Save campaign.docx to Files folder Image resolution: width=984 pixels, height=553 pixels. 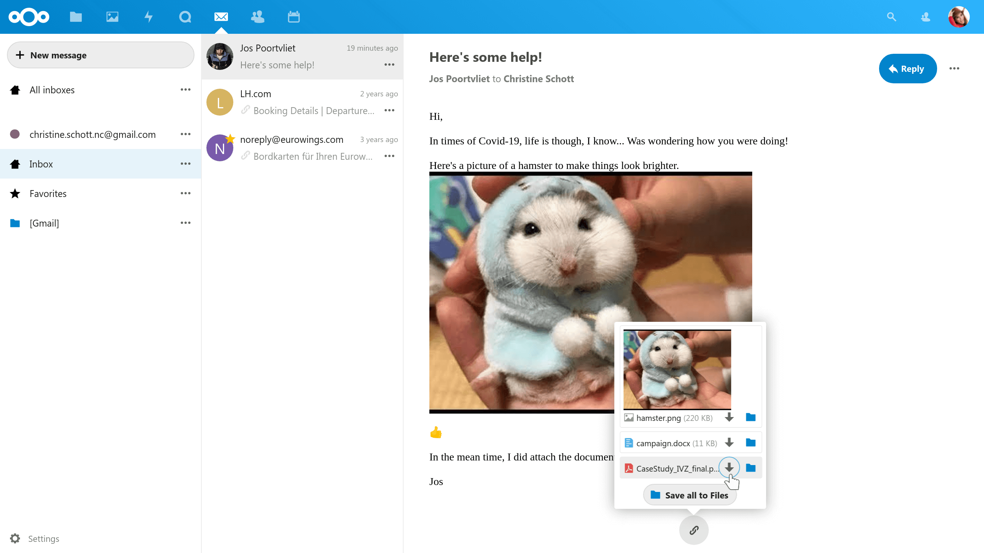click(x=750, y=442)
